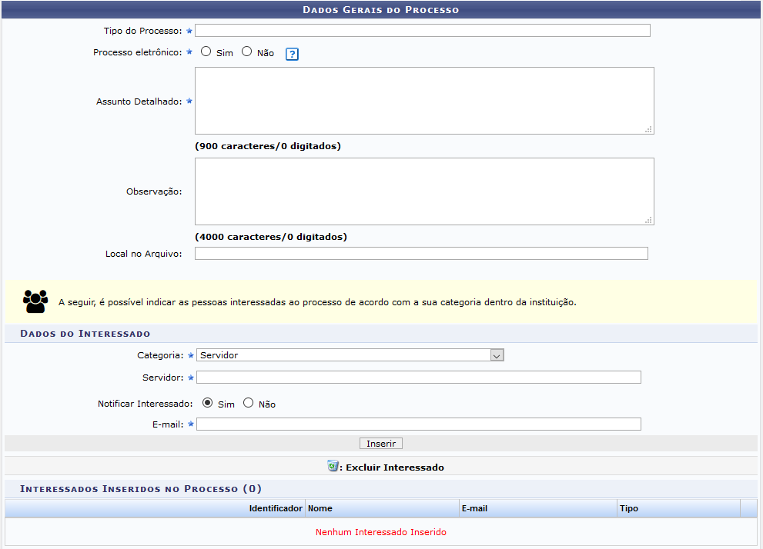763x549 pixels.
Task: Select Sim for Processo eletrônico
Action: [x=206, y=52]
